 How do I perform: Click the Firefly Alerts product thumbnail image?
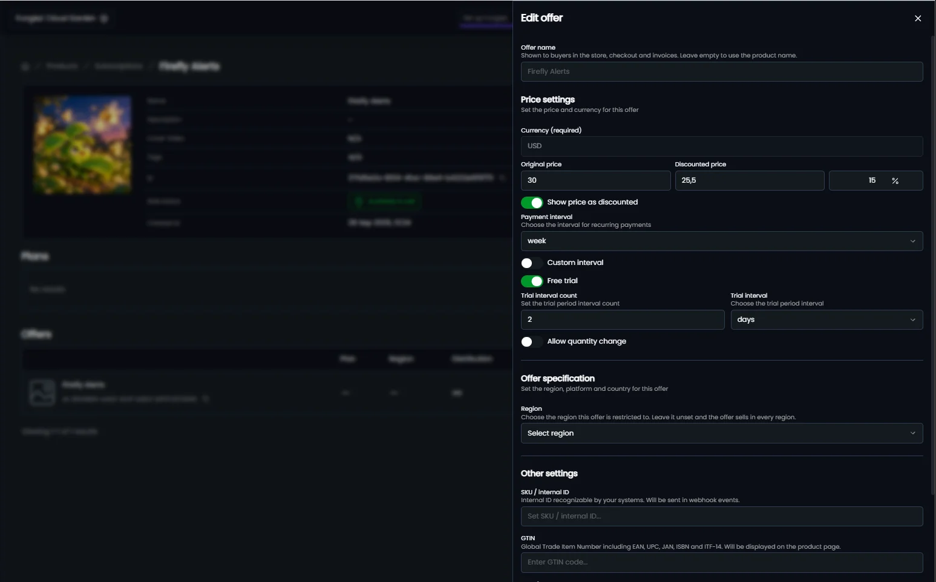[x=82, y=145]
